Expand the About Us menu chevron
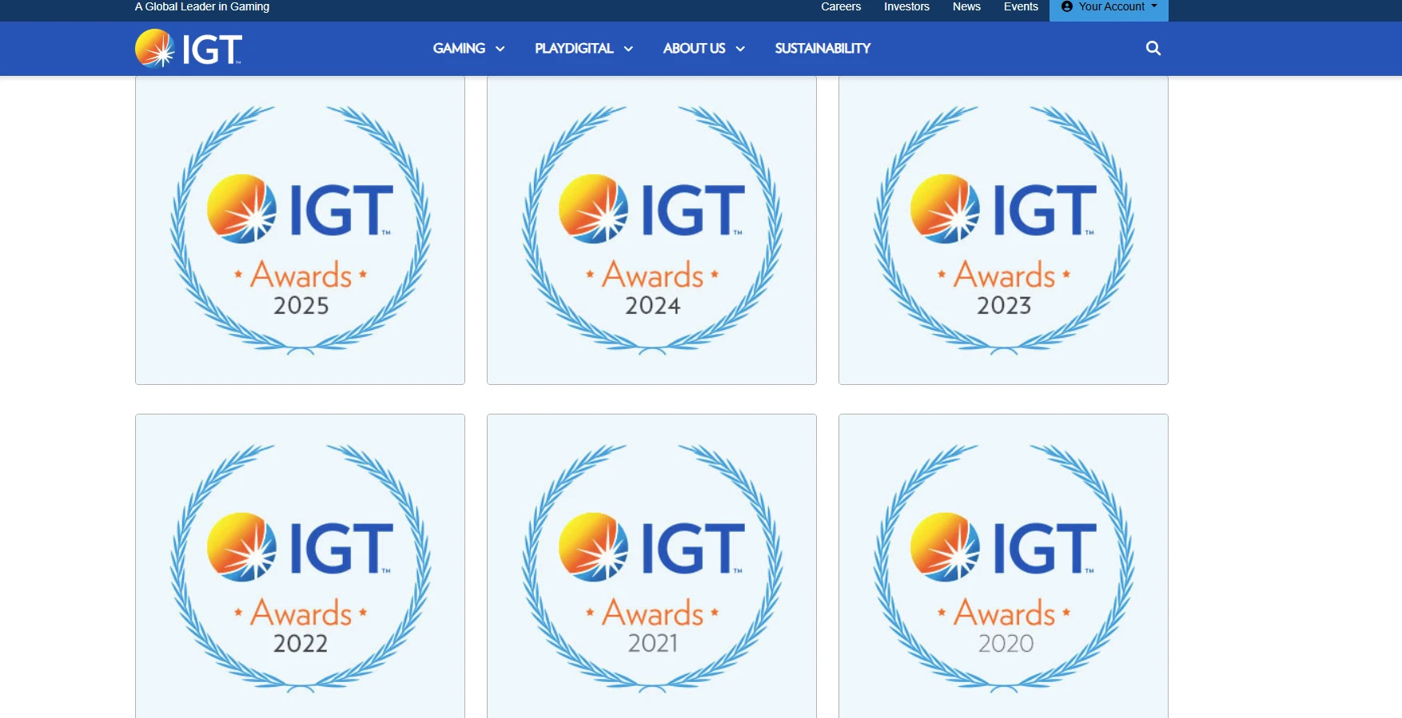 740,49
